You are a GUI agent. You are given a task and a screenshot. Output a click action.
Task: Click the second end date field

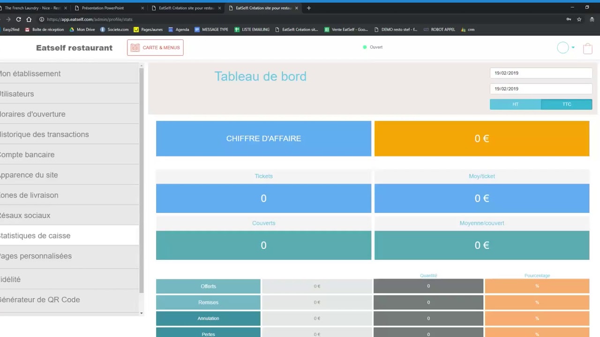[x=541, y=88]
